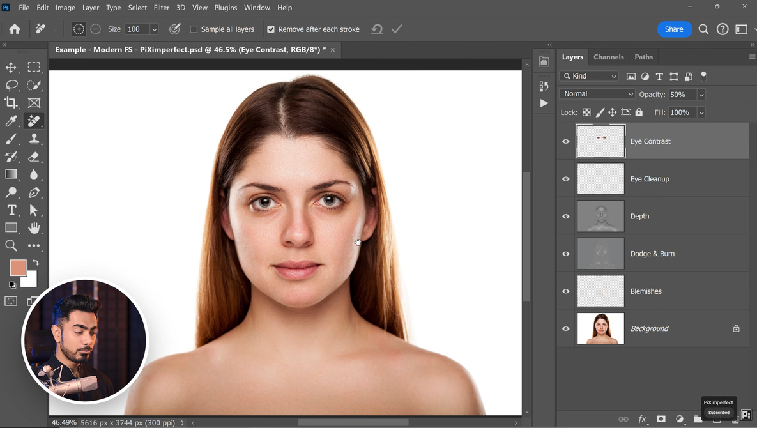Select the Hand tool
757x428 pixels.
(34, 228)
